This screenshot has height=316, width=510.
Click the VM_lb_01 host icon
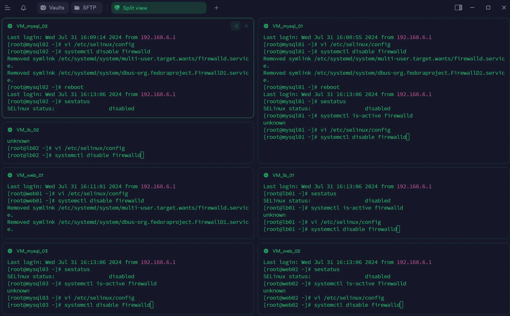266,175
